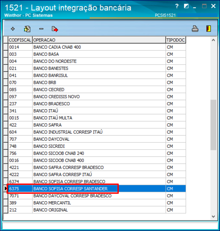Click the edit layout document icon
This screenshot has height=231, width=220.
pos(27,29)
